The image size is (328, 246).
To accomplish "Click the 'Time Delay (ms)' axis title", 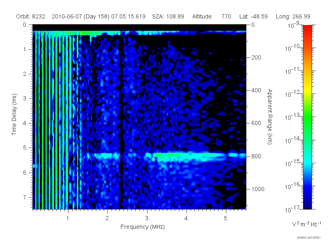I will 14,114.
